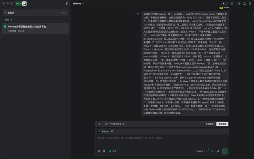The image size is (254, 159).
Task: Select the Allinone task in the task list
Action: point(35,28)
